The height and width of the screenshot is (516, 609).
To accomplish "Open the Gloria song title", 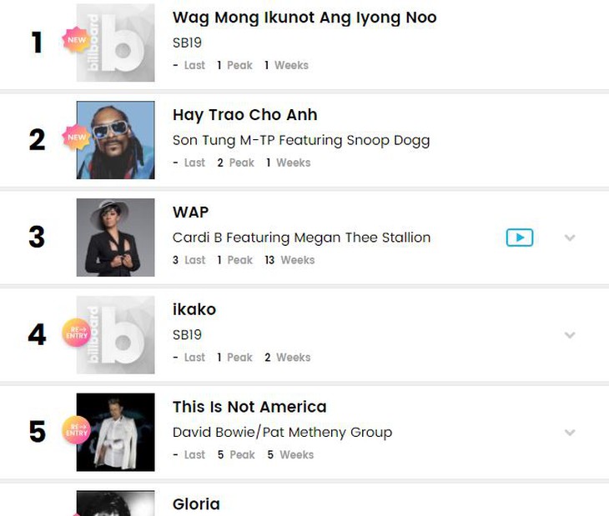I will point(196,504).
